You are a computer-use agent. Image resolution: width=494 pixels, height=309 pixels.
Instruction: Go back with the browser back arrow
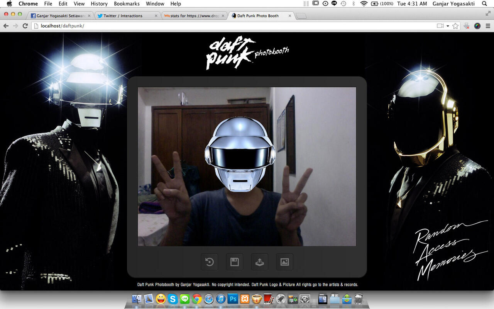tap(6, 26)
